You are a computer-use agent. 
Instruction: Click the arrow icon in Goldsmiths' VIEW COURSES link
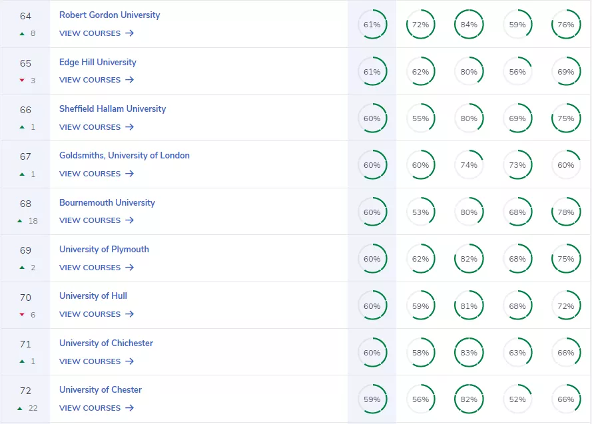pos(131,174)
